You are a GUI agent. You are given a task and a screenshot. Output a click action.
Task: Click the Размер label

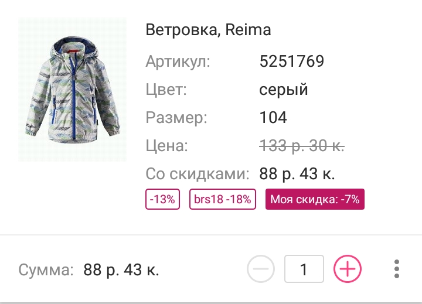(176, 118)
